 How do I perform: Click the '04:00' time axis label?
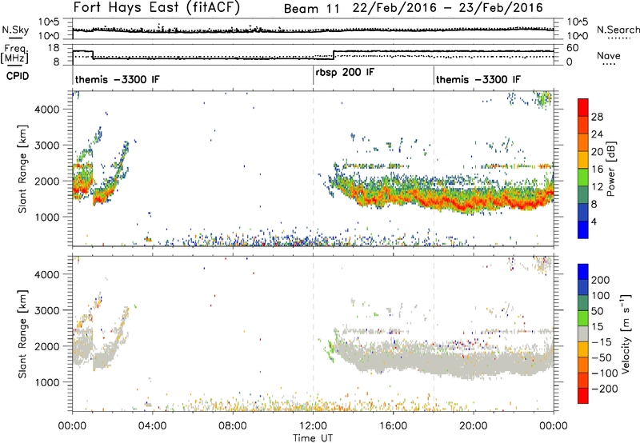coord(153,426)
